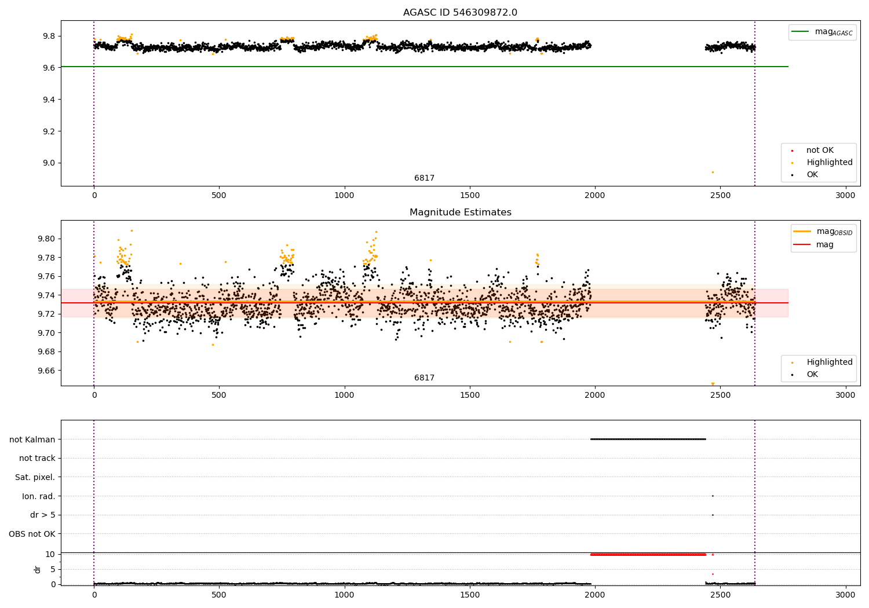This screenshot has height=608, width=869.
Task: Click the "dr > 5" row label
Action: point(43,515)
